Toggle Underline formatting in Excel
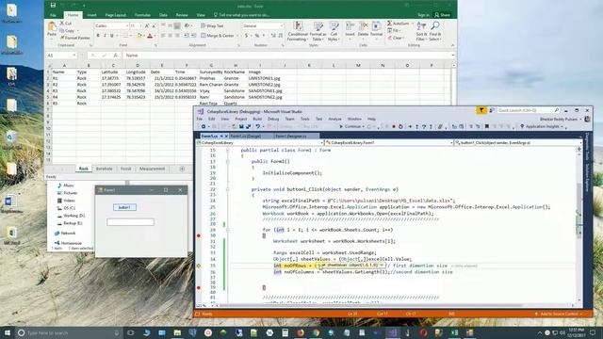603x339 pixels. pyautogui.click(x=112, y=36)
